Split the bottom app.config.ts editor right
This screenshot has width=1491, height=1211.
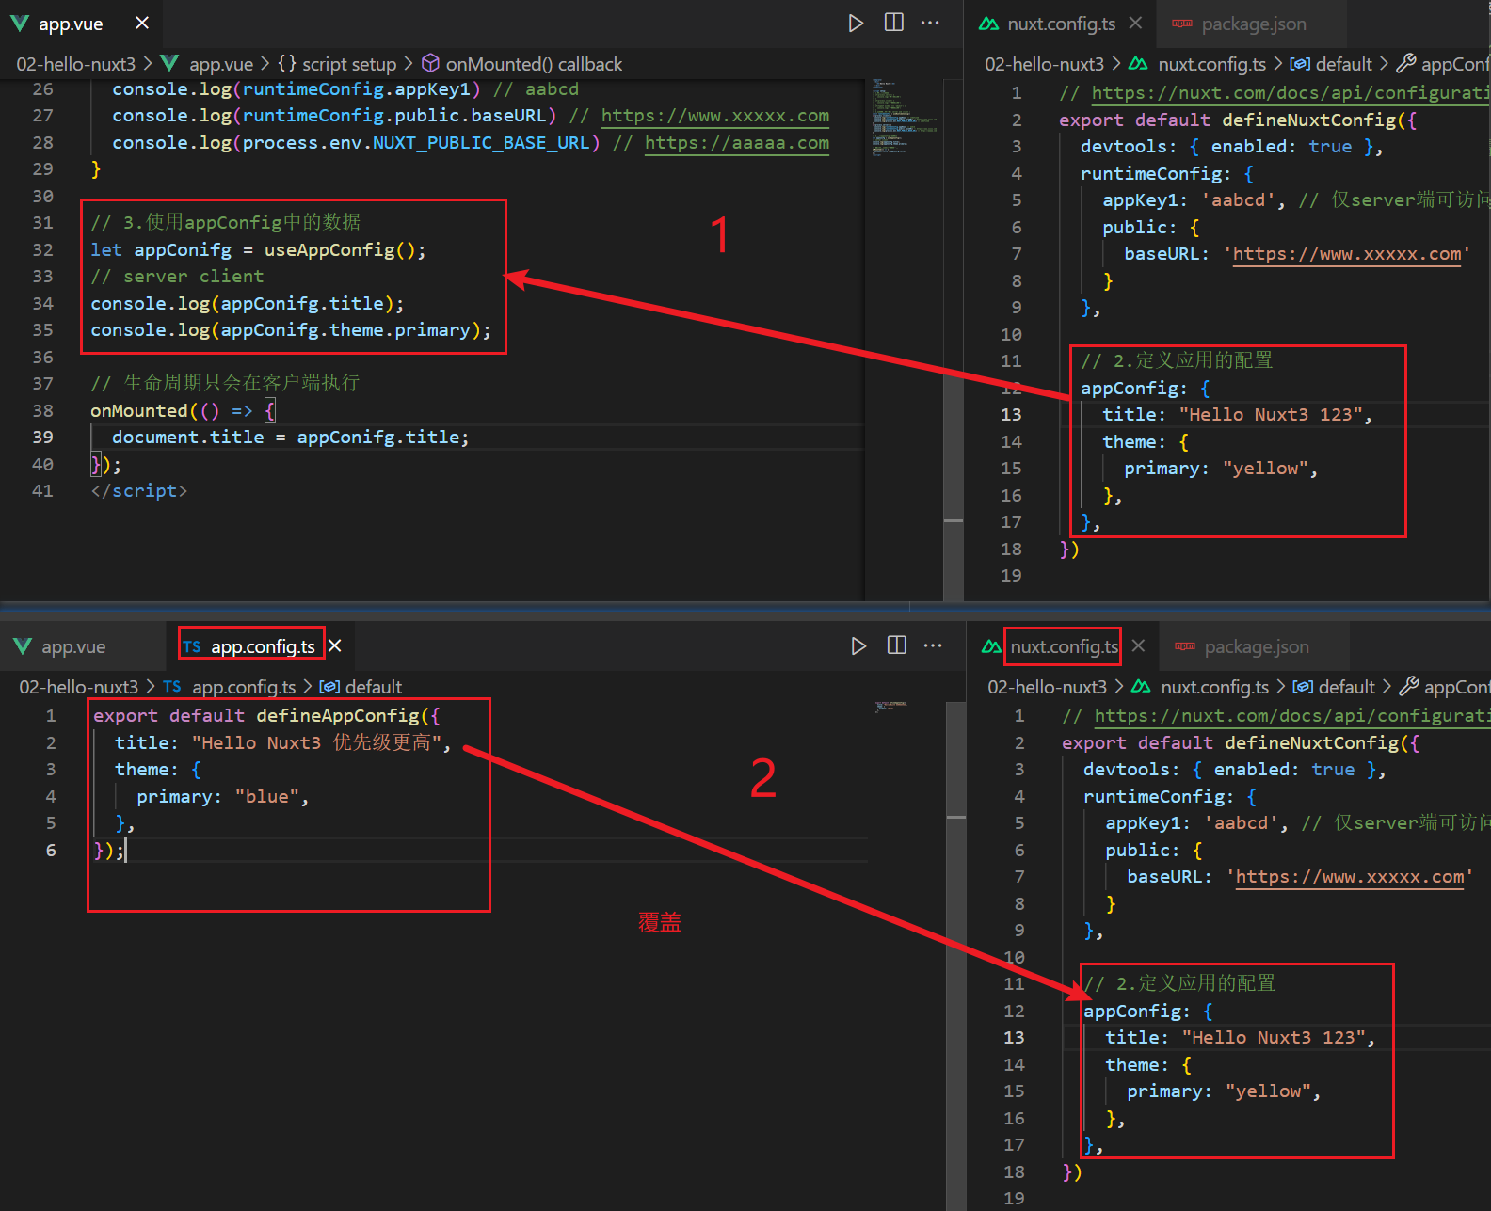pyautogui.click(x=897, y=646)
